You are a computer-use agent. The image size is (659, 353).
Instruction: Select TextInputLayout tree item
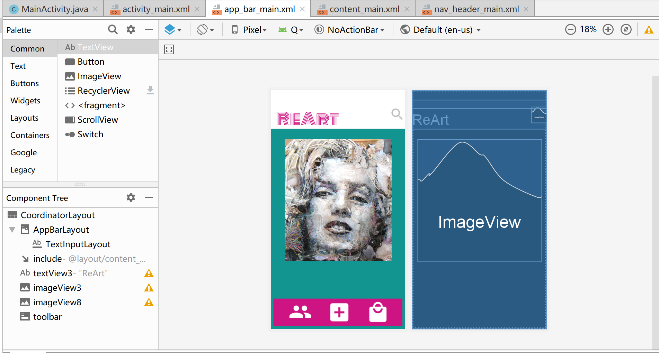[80, 244]
